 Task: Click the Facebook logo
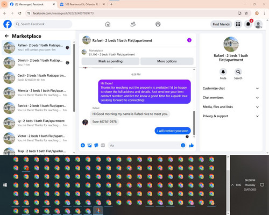tap(8, 24)
